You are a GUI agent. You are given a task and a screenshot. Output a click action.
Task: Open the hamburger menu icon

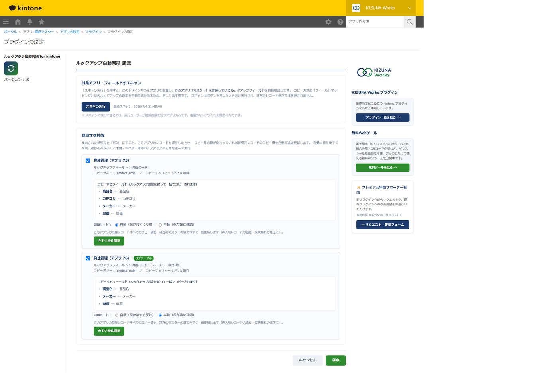coord(6,22)
